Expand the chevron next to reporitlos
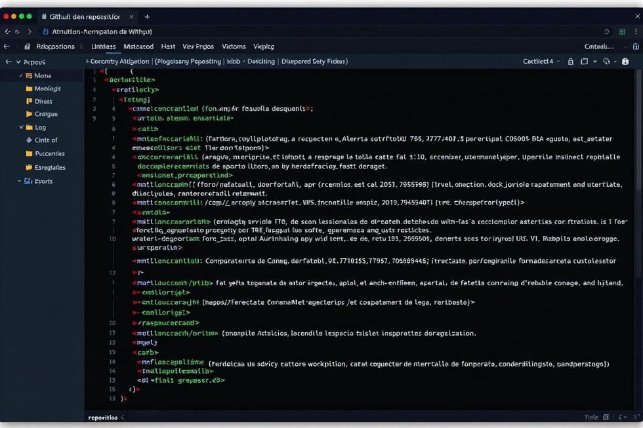The image size is (643, 428). 122,418
